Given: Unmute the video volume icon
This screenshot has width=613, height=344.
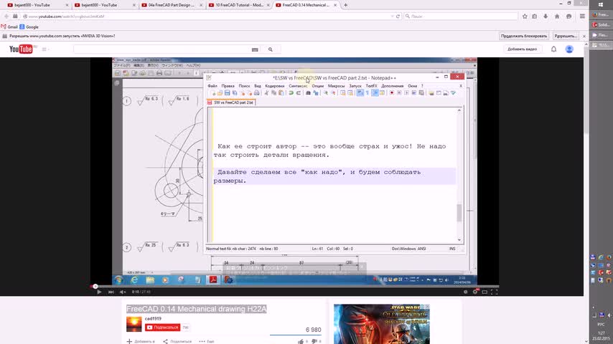Looking at the screenshot, I should pyautogui.click(x=123, y=292).
